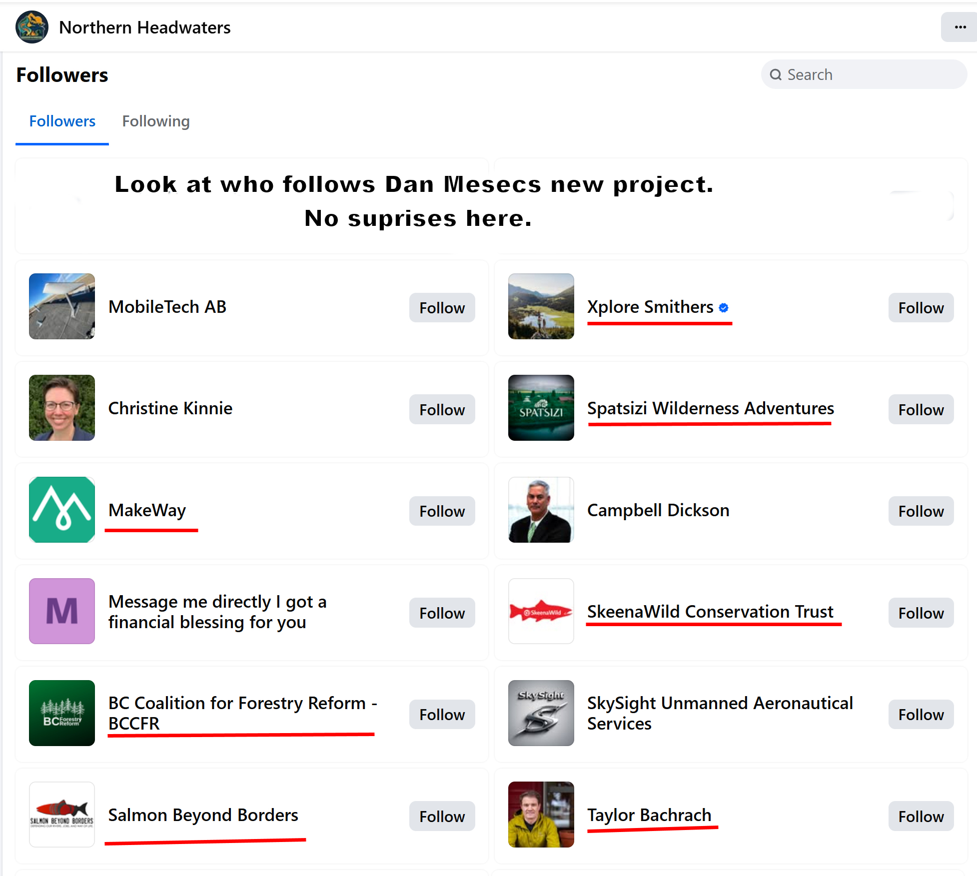Image resolution: width=977 pixels, height=876 pixels.
Task: Open the Spatsizi logo thumbnail
Action: tap(541, 408)
